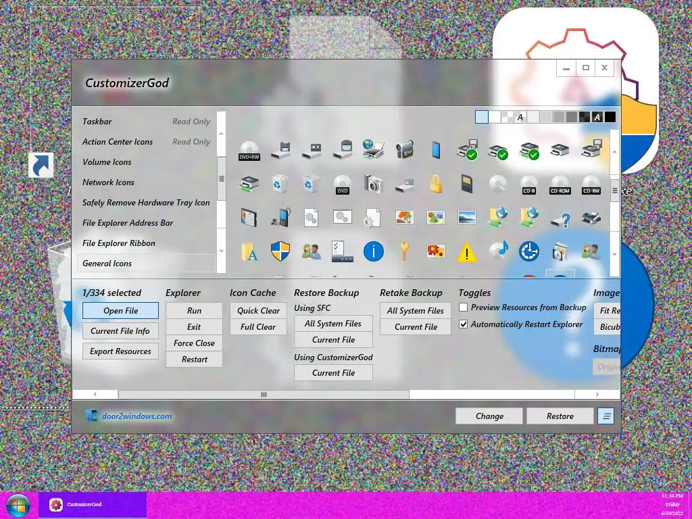Select the video camcorder icon
692x519 pixels.
click(404, 149)
